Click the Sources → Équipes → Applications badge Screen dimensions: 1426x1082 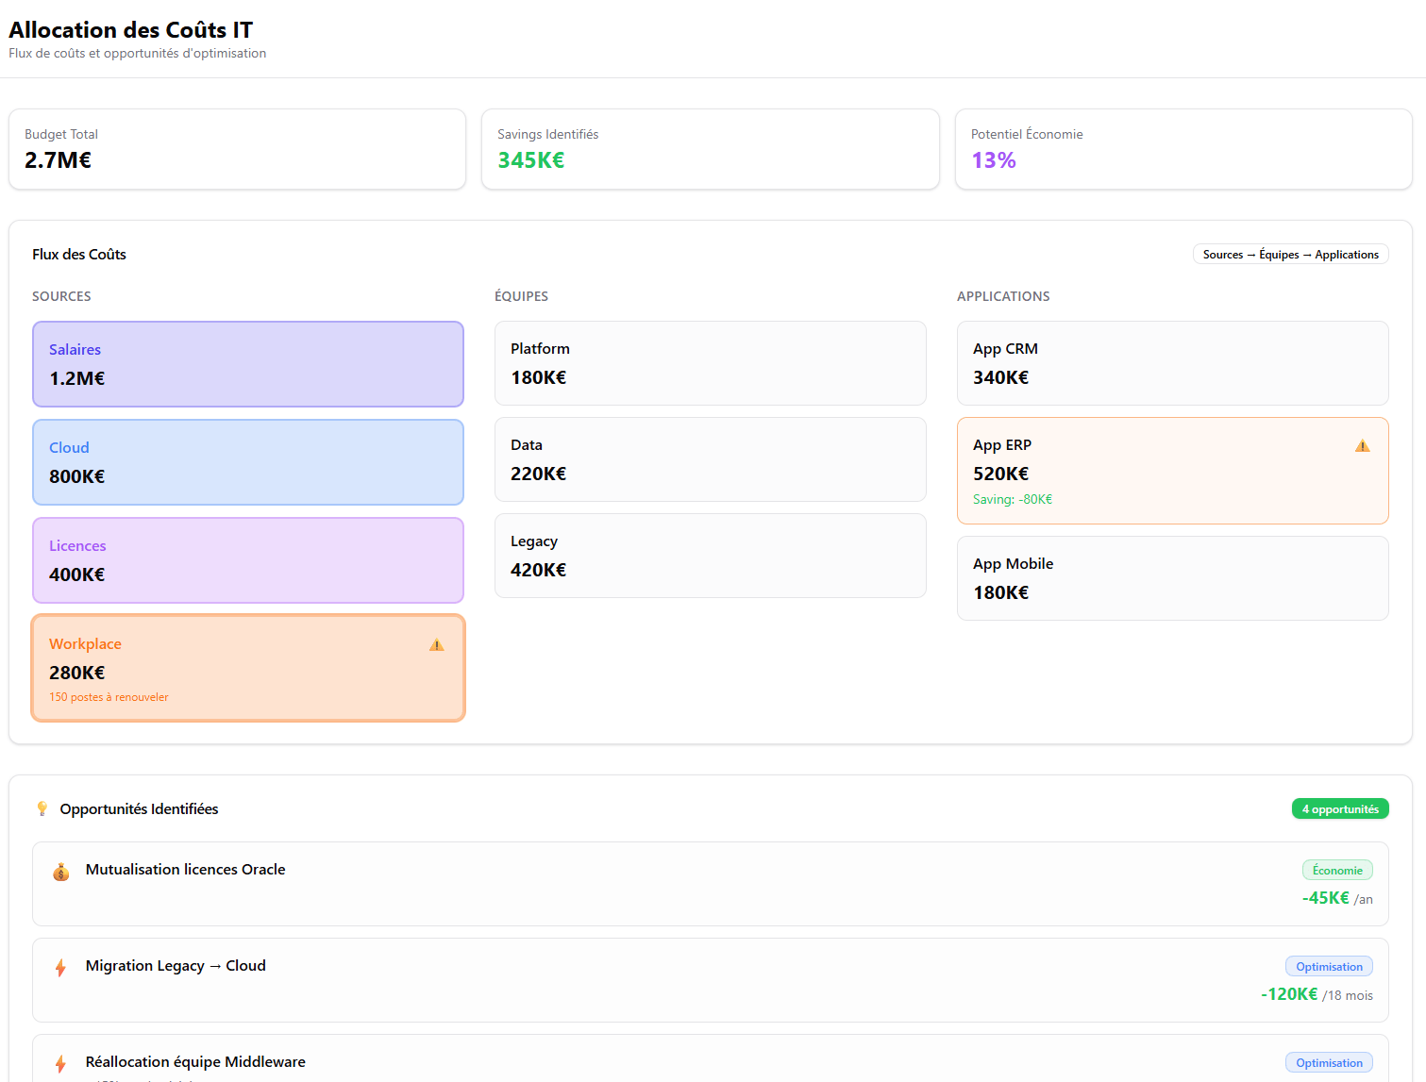(x=1290, y=255)
